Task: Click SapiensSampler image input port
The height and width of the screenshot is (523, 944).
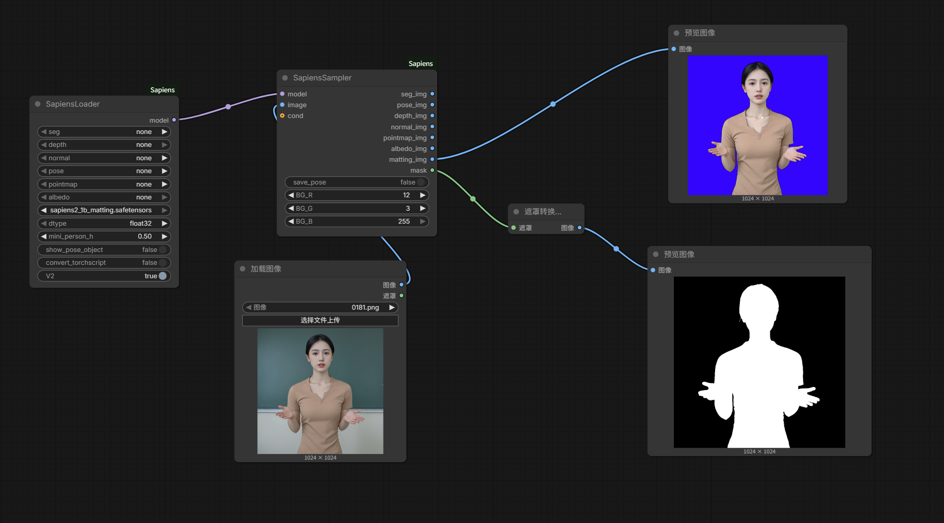Action: [x=282, y=105]
